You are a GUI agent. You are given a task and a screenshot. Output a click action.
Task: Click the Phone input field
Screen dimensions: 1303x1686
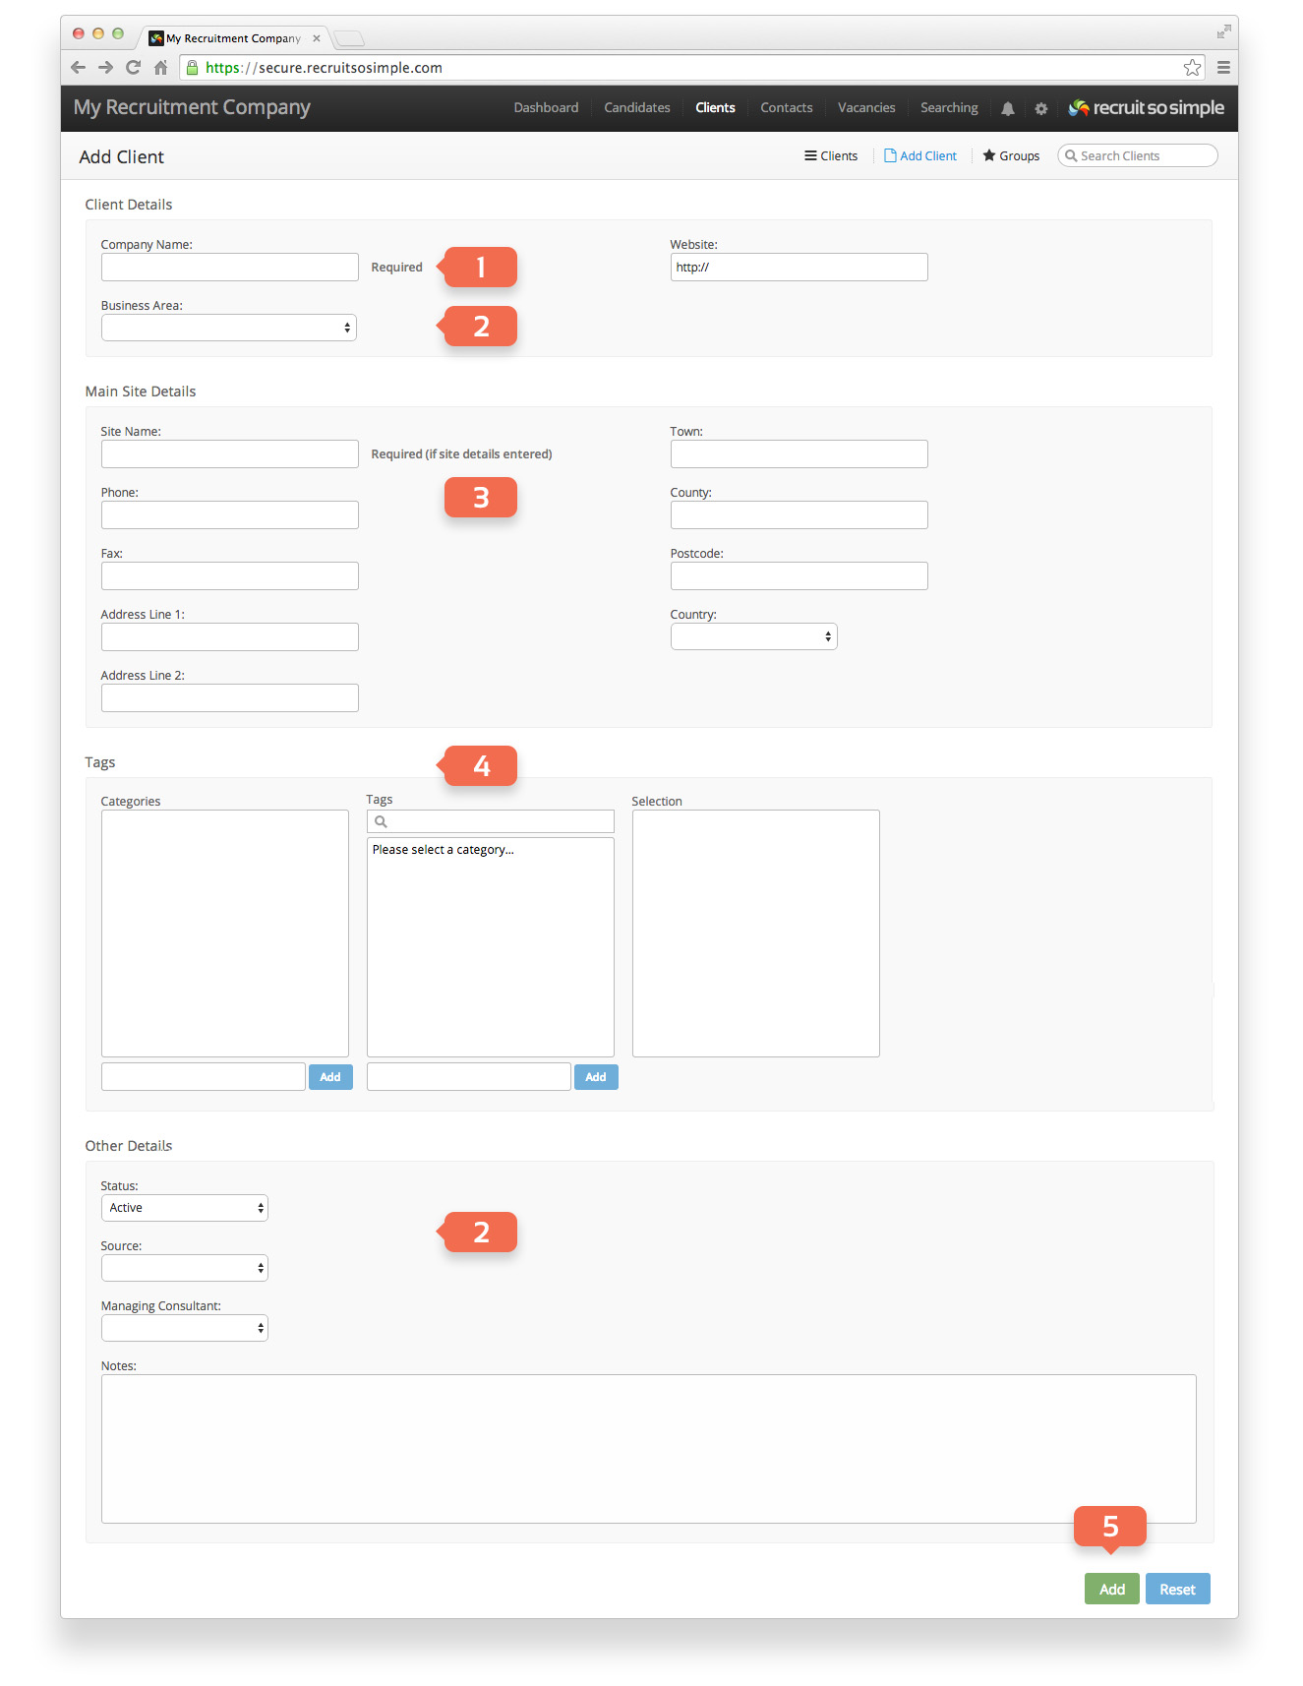click(x=230, y=515)
